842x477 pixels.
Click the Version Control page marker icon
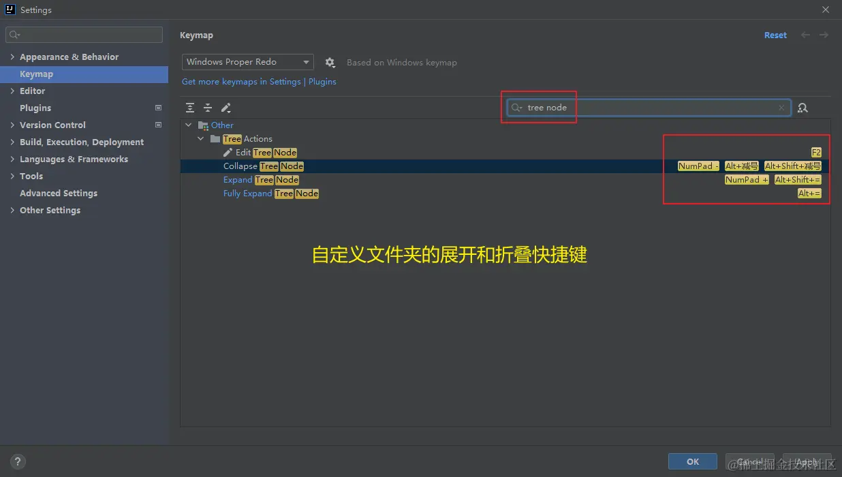(159, 125)
